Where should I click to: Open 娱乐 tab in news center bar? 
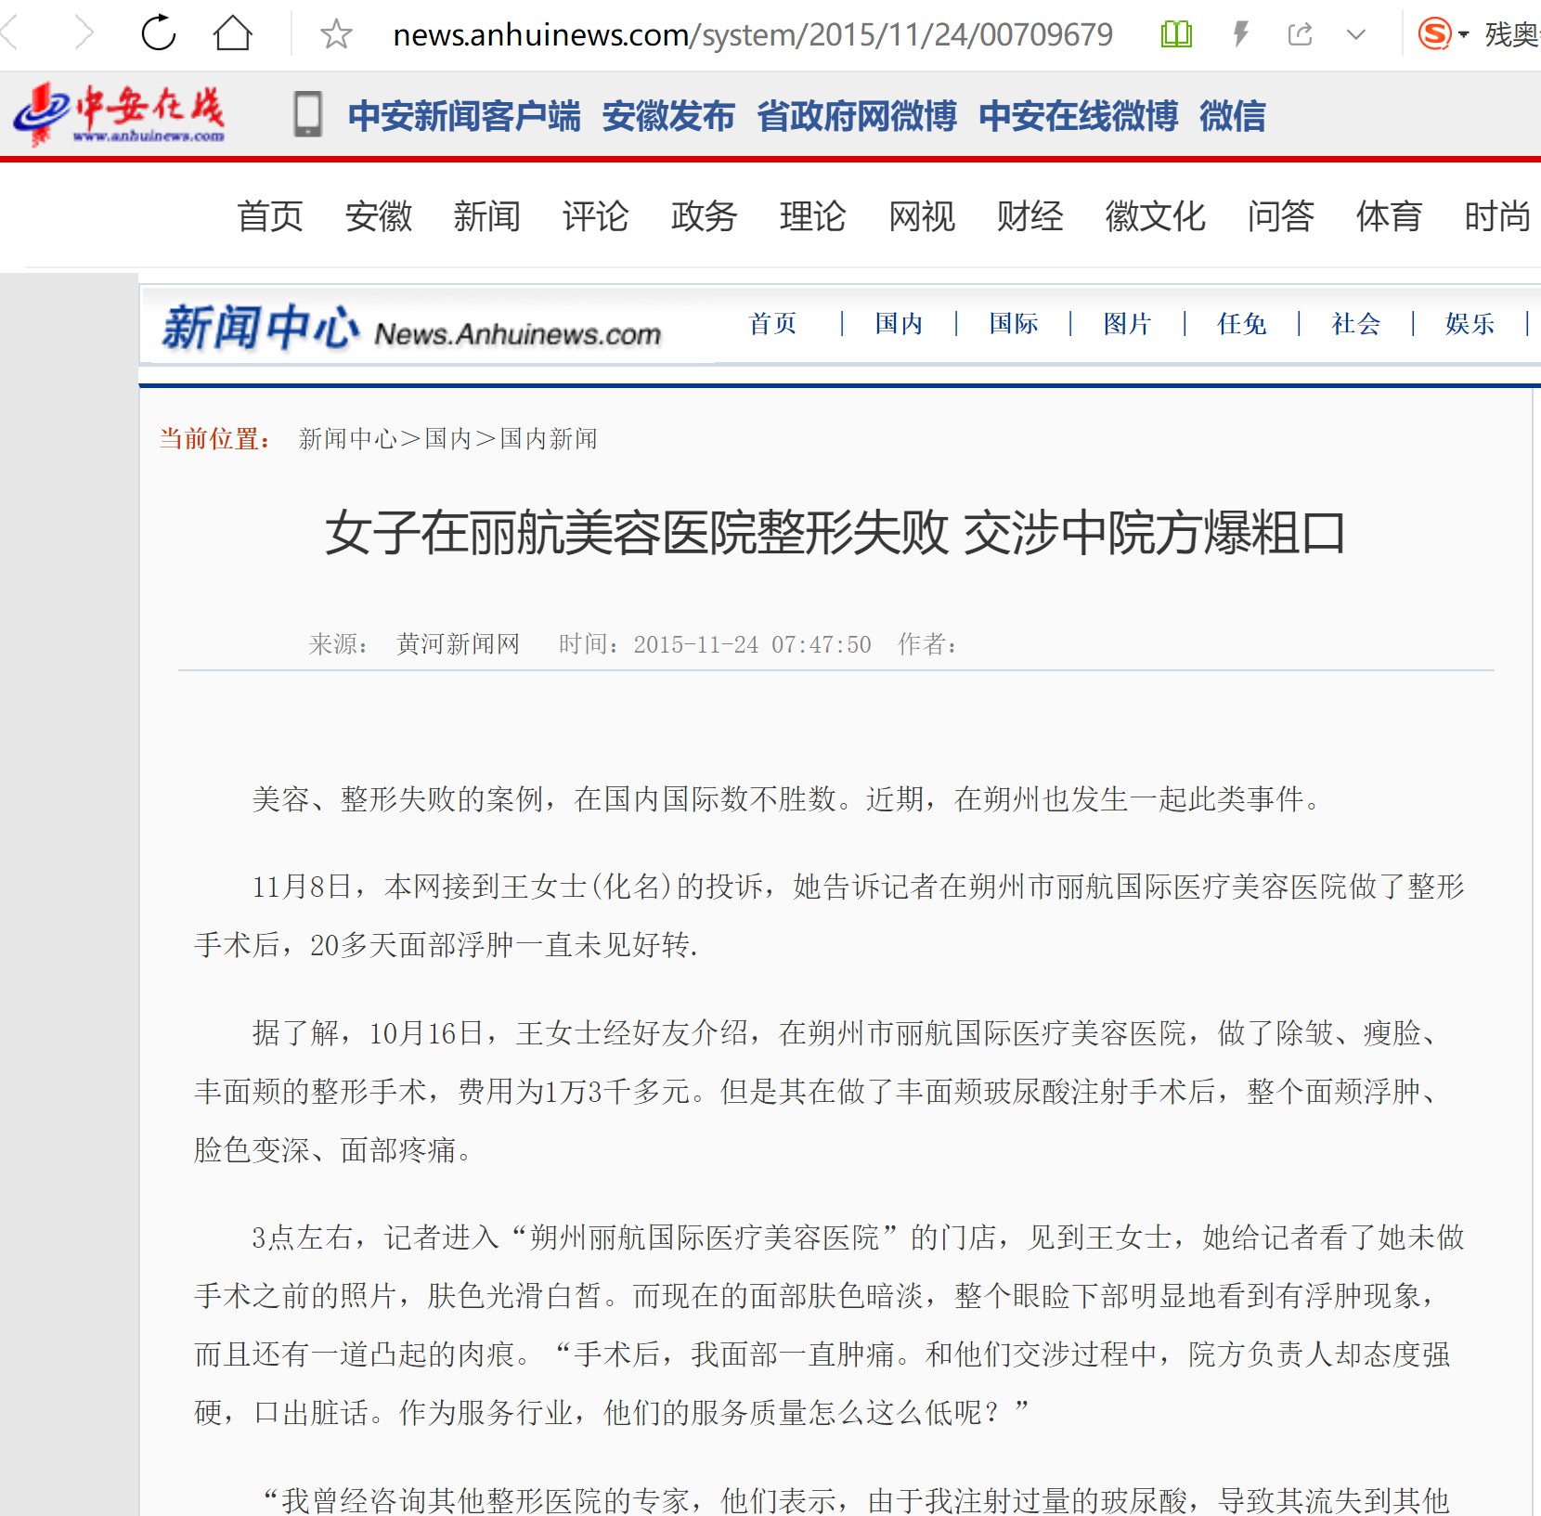(x=1470, y=324)
